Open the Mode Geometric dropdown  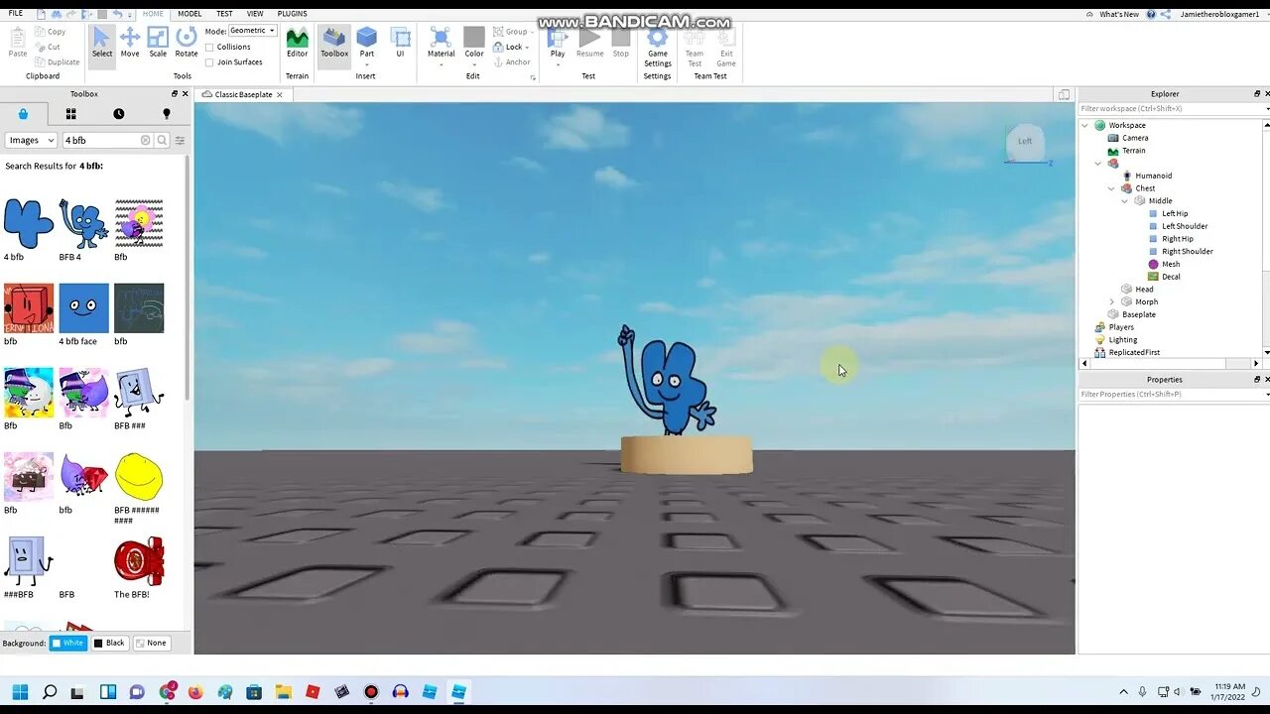click(x=253, y=31)
